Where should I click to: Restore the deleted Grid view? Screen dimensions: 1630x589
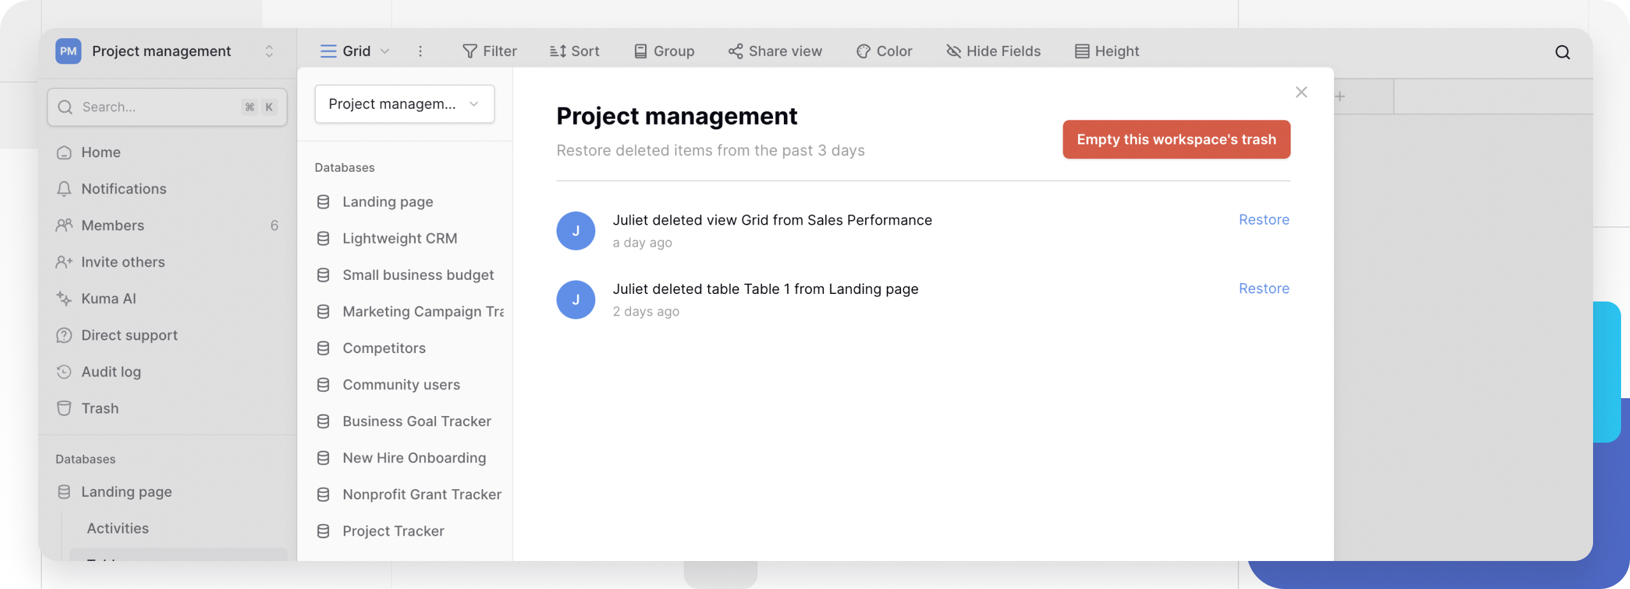pos(1263,219)
